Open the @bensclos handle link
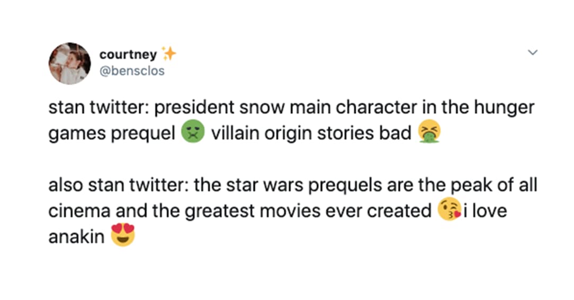574x300 pixels. coord(132,70)
